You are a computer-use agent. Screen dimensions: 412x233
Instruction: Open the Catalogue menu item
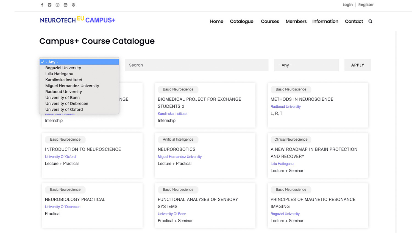pyautogui.click(x=241, y=21)
